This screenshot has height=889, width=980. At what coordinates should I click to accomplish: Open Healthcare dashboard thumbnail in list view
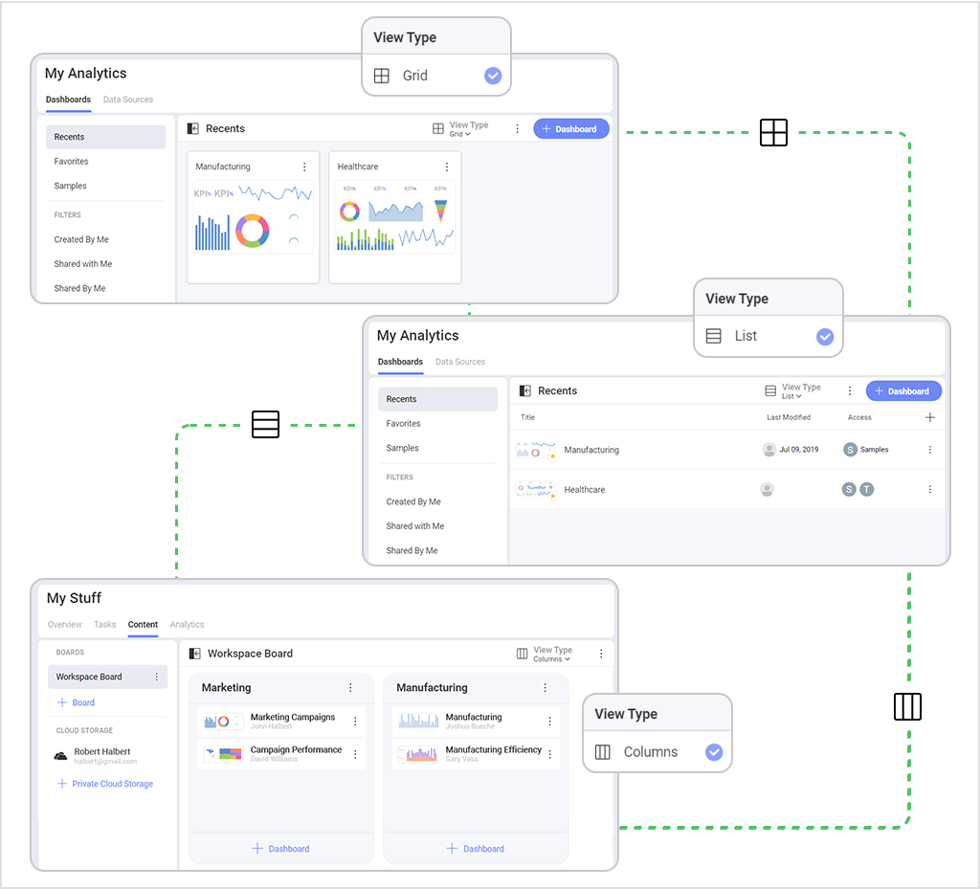[x=535, y=489]
